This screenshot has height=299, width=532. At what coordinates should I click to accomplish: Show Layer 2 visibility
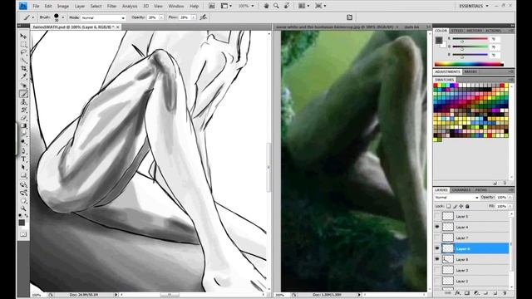(x=437, y=281)
